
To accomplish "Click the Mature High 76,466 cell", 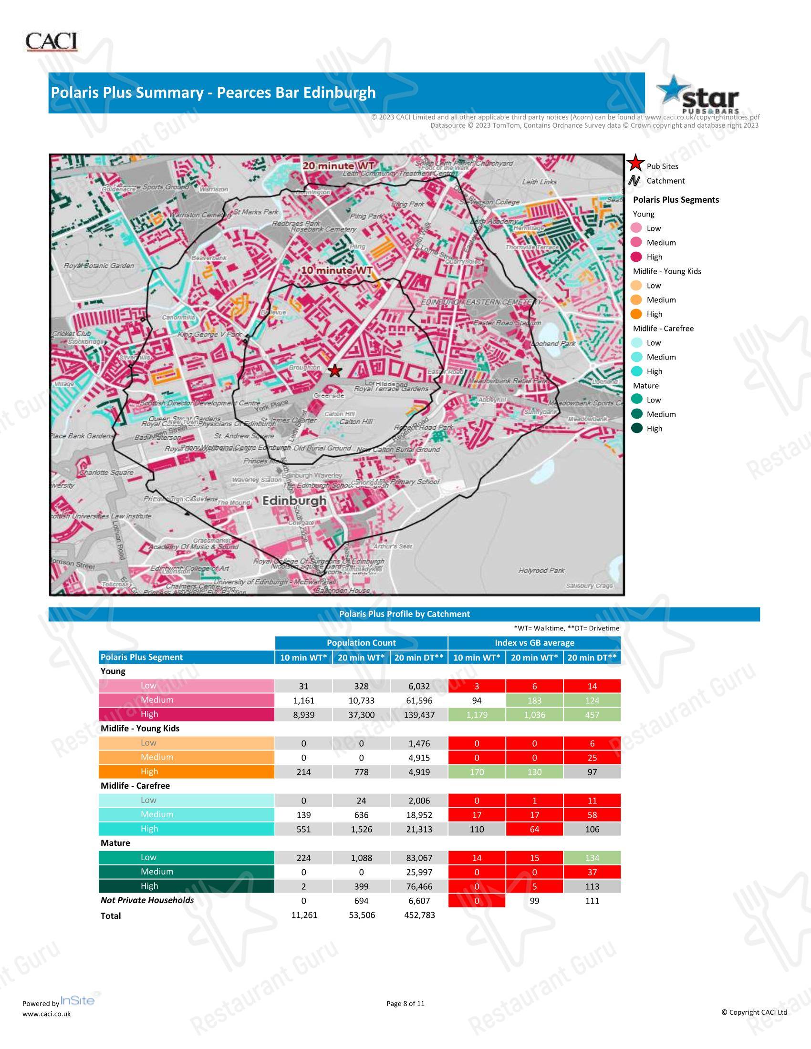I will click(419, 887).
